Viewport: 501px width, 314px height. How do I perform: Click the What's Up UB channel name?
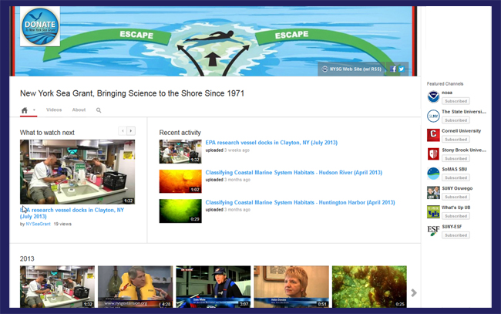coord(456,208)
